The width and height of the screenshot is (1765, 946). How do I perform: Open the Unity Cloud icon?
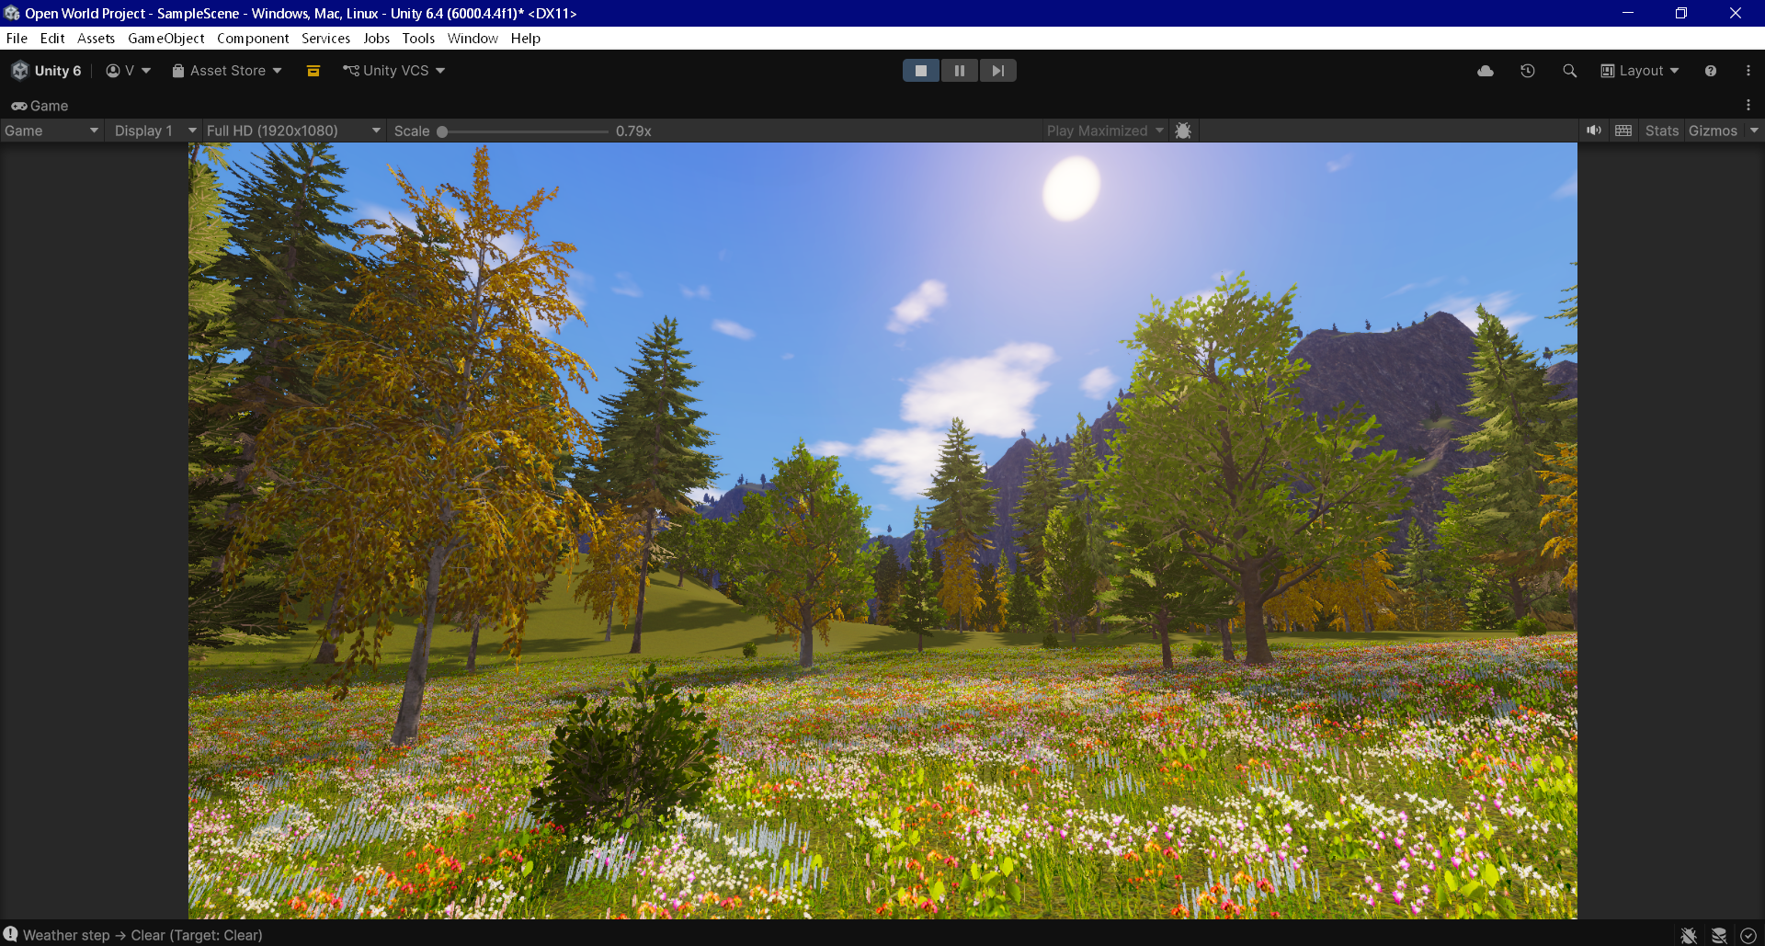pos(1486,71)
